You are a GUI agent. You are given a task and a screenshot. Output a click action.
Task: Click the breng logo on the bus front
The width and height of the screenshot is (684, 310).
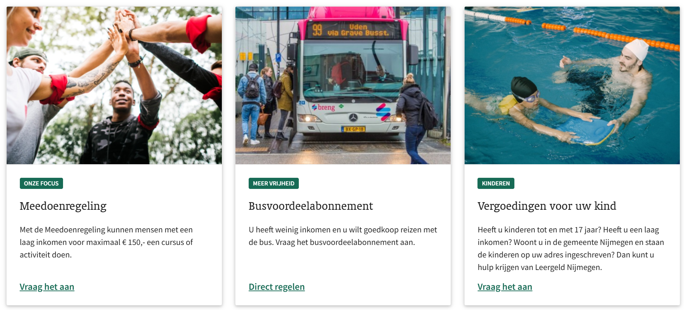coord(323,108)
